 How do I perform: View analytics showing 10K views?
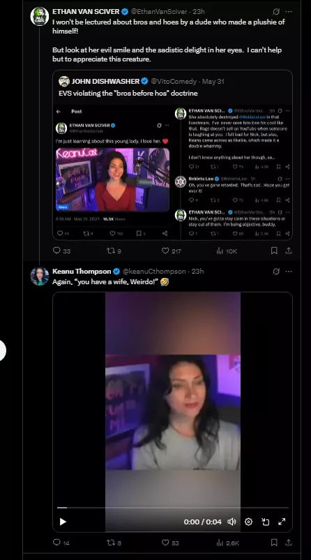(227, 251)
